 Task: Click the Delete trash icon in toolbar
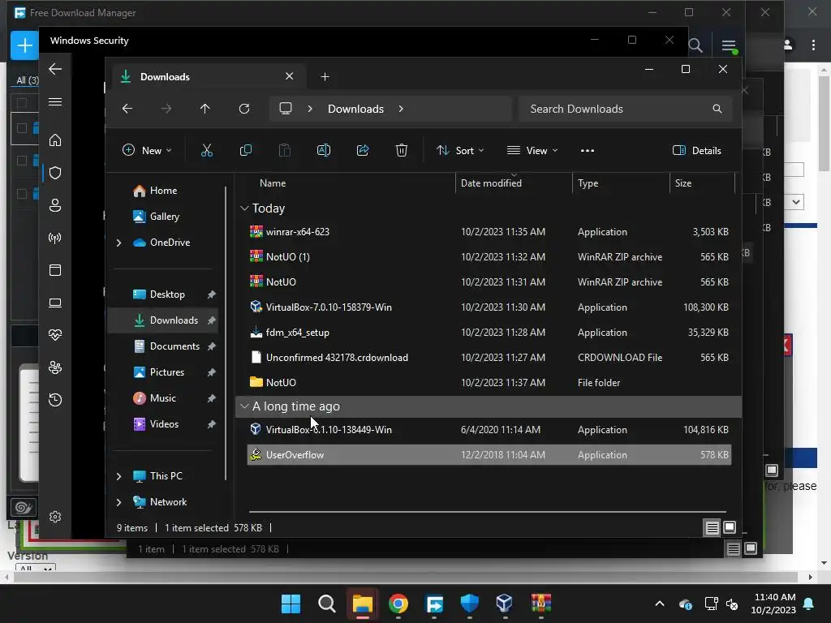(402, 150)
